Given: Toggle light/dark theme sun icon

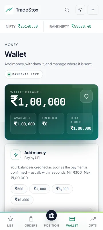Looking at the screenshot, I should click(x=80, y=10).
